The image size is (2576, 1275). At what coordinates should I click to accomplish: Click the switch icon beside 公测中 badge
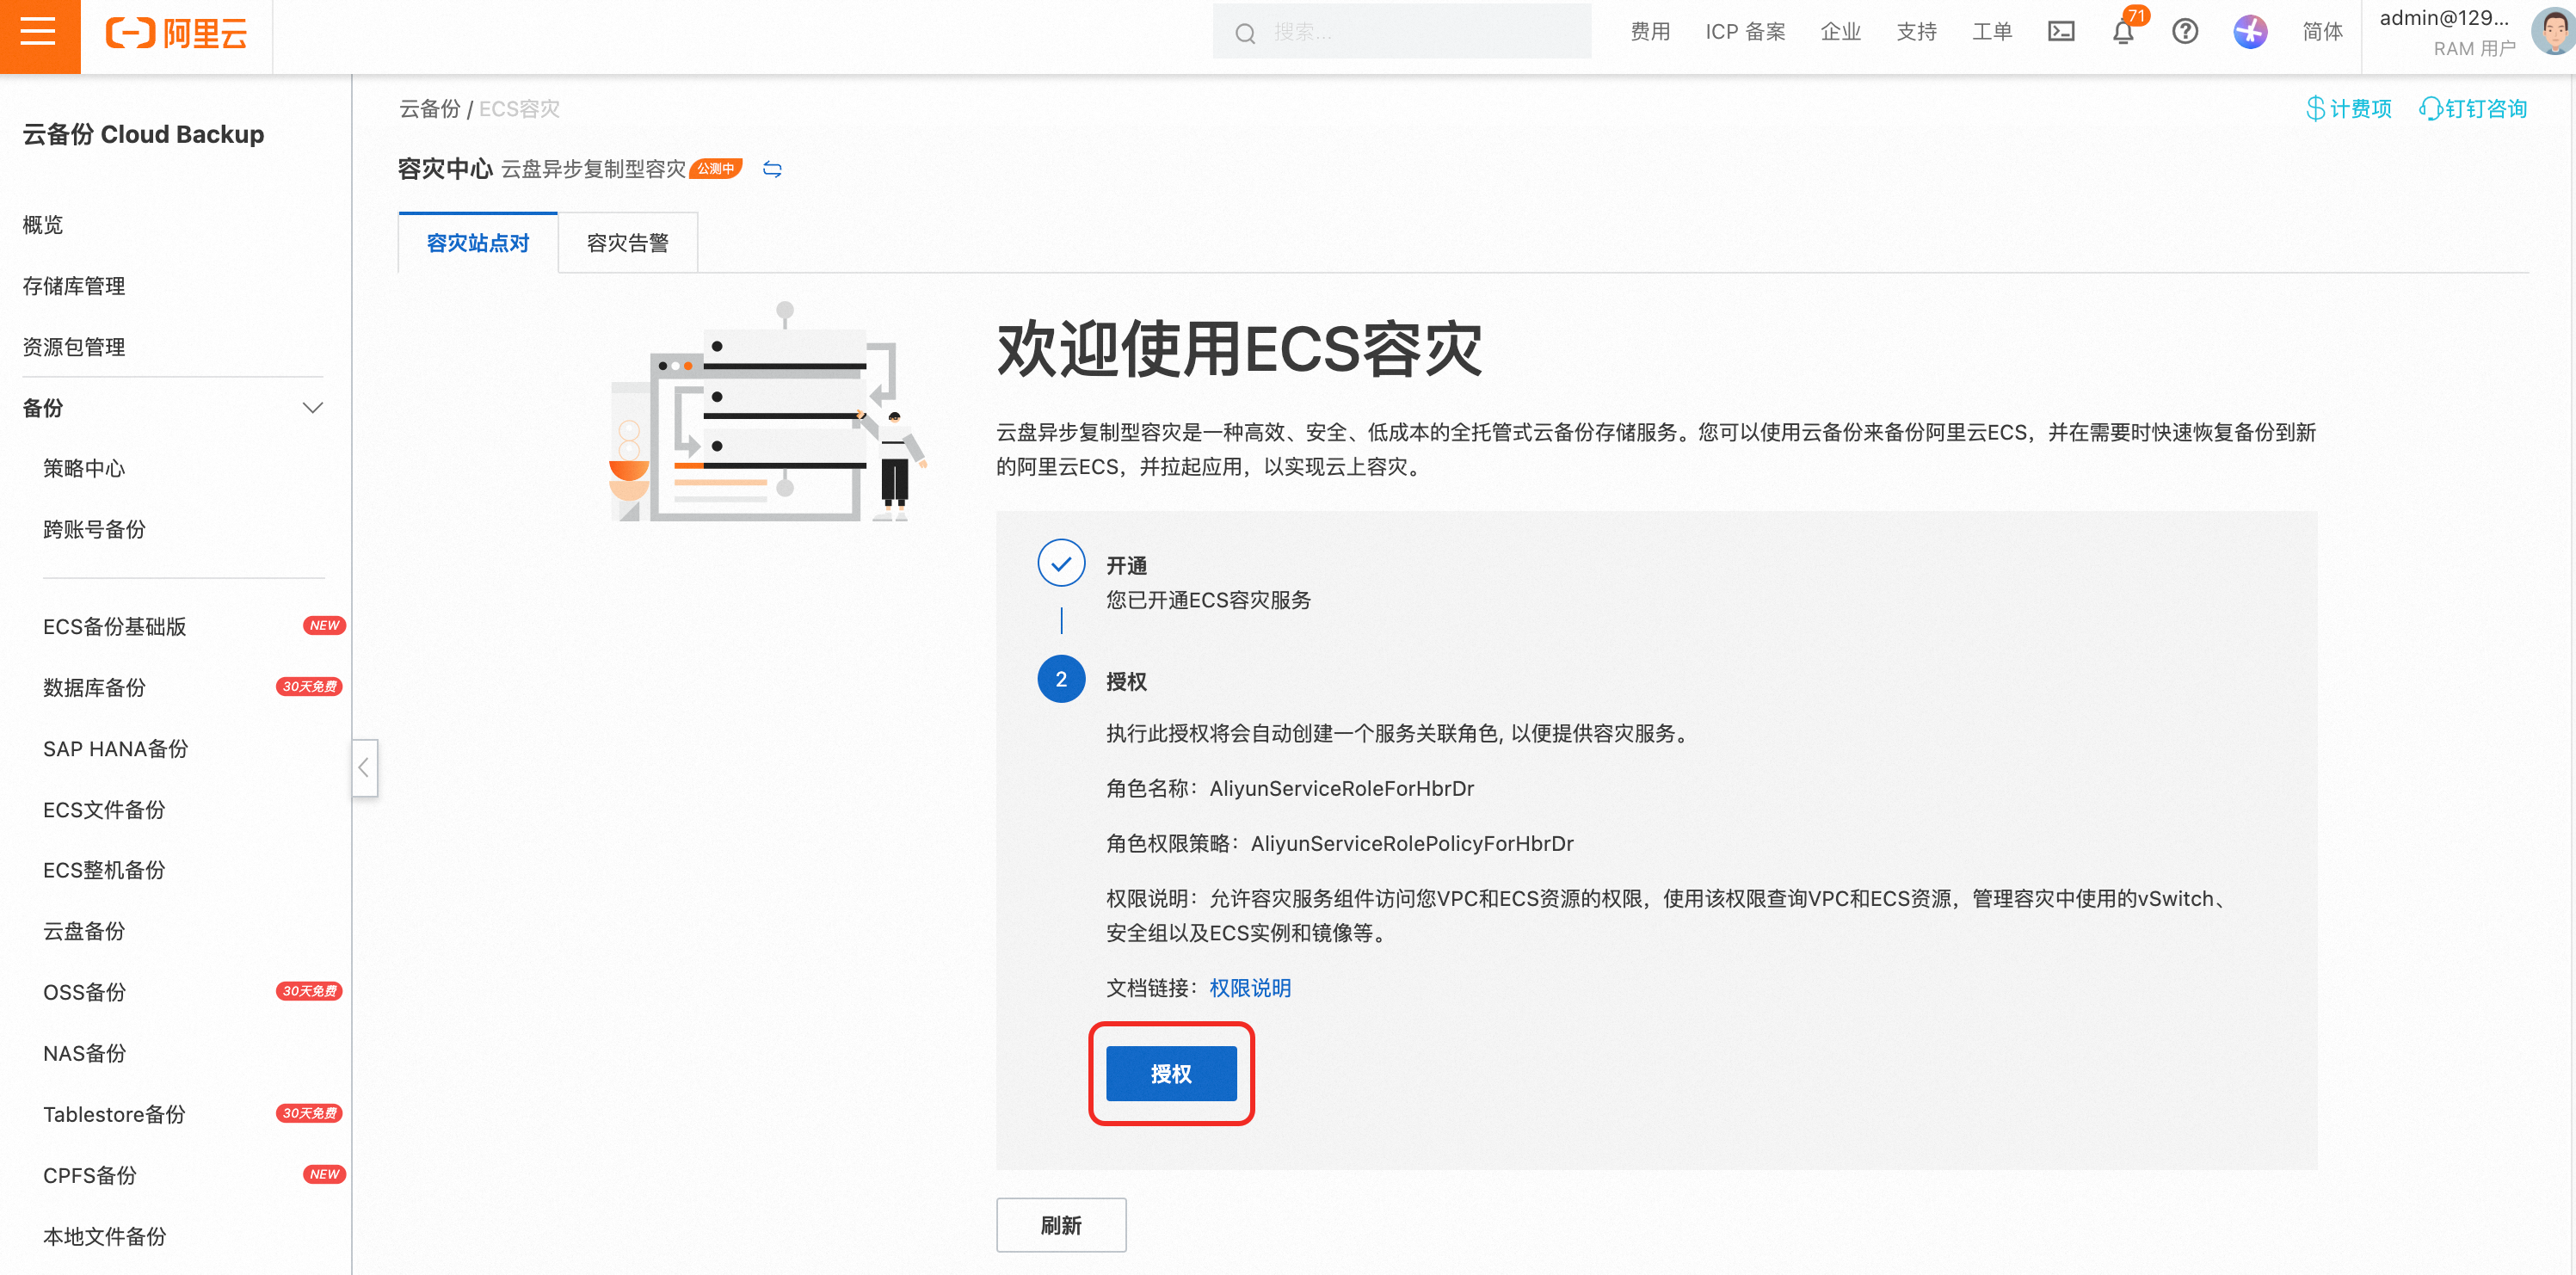(772, 169)
